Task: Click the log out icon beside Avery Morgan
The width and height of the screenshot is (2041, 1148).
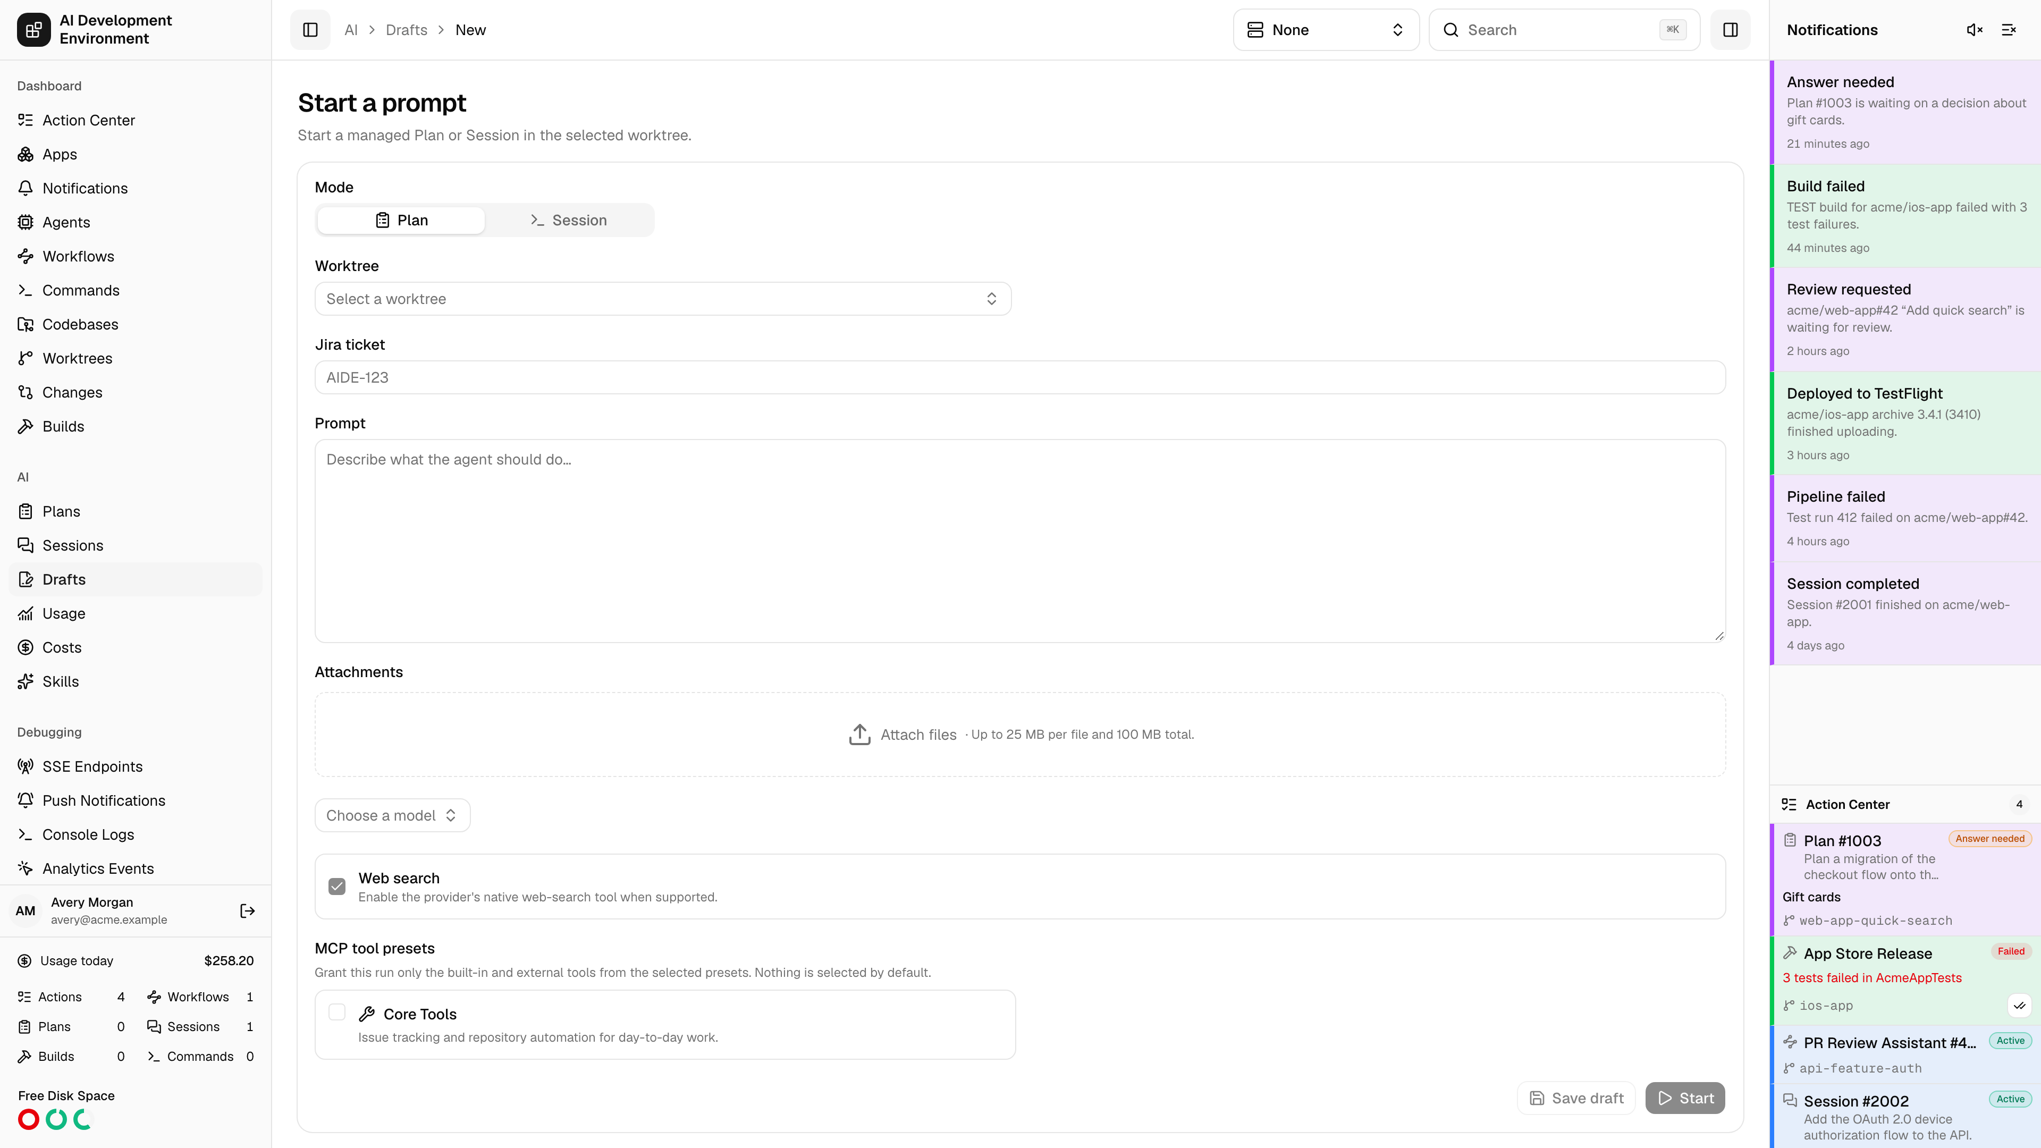Action: pos(247,911)
